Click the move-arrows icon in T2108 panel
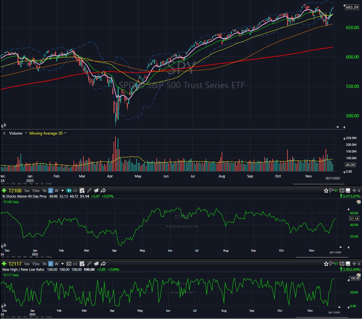The image size is (362, 319). pyautogui.click(x=354, y=191)
